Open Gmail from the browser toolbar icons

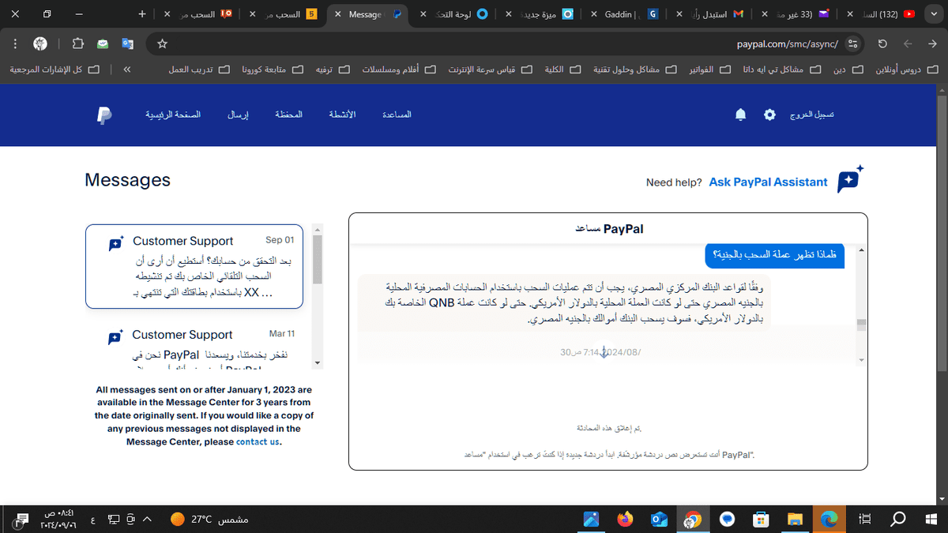pyautogui.click(x=102, y=45)
